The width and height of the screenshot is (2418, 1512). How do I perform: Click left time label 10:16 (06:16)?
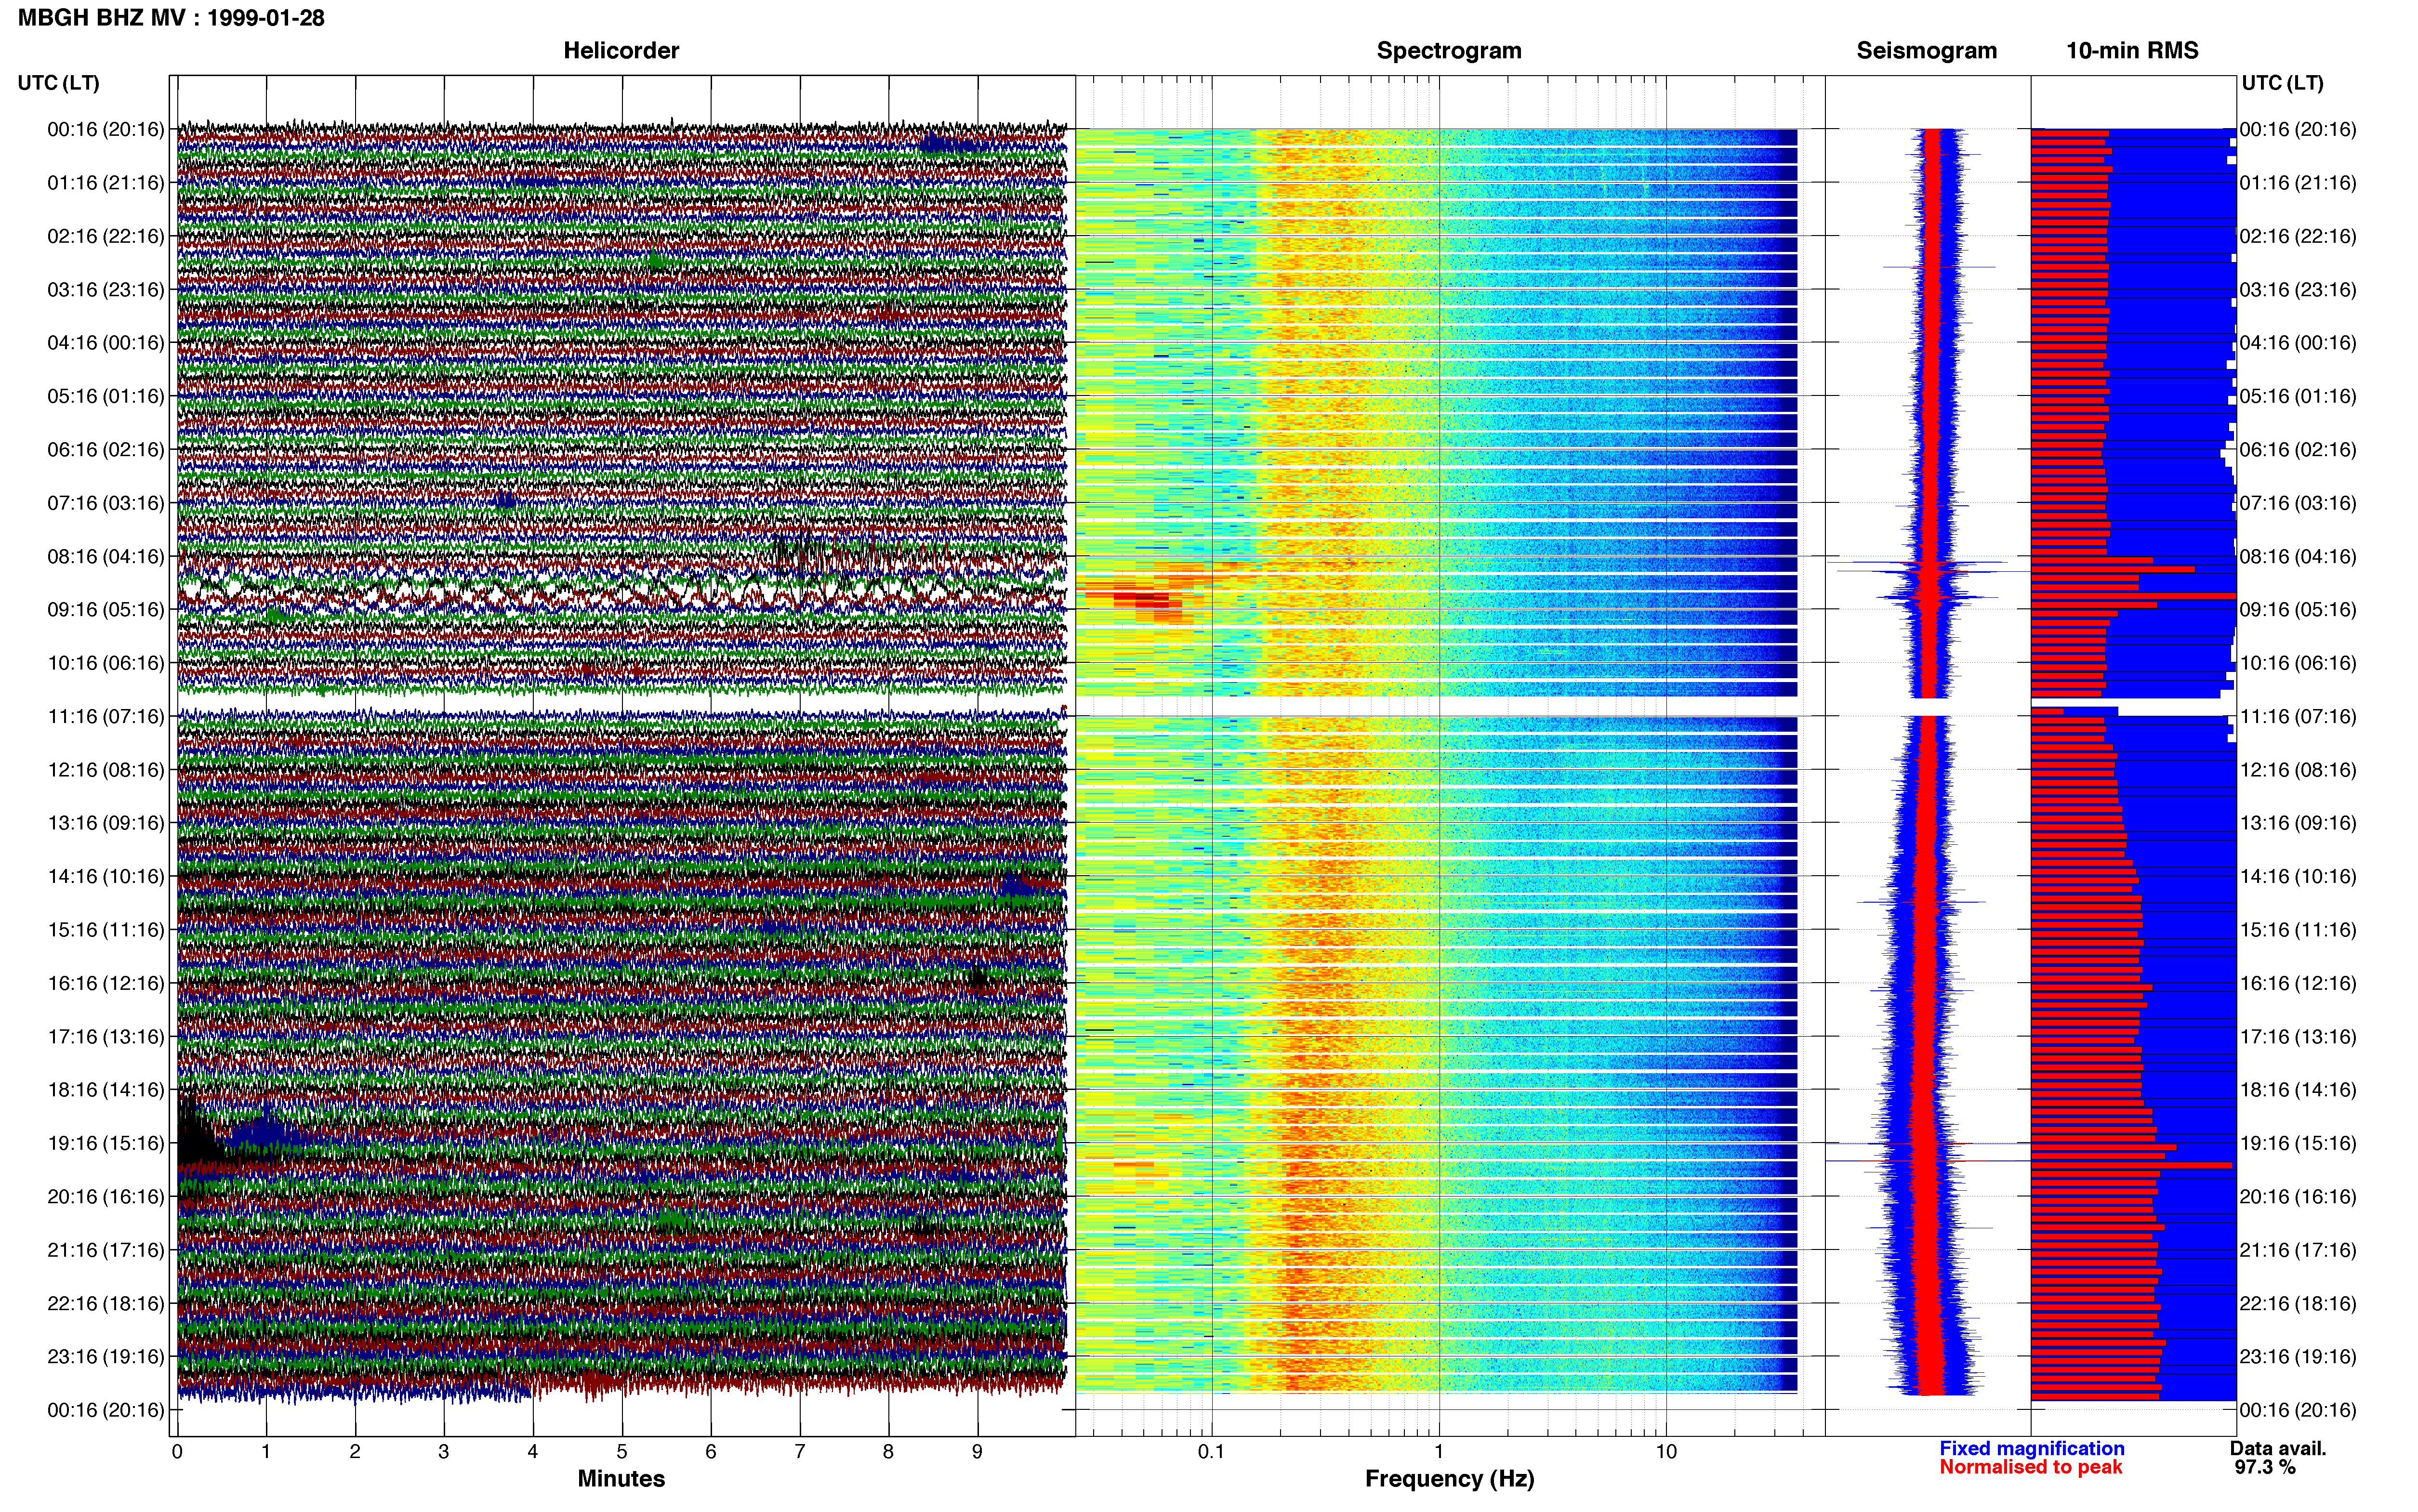pos(106,663)
